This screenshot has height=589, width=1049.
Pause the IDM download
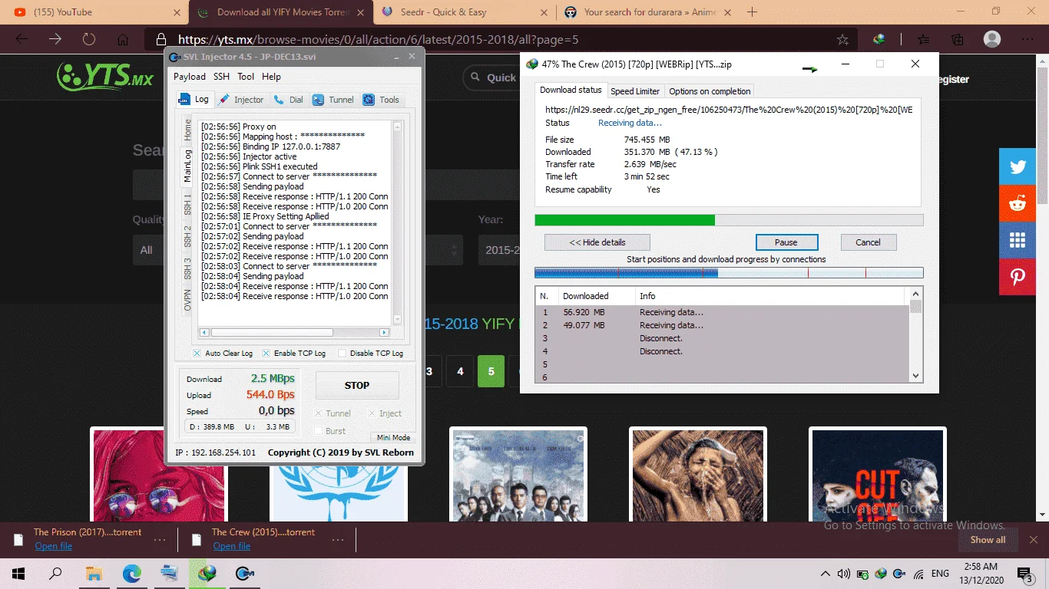(786, 242)
